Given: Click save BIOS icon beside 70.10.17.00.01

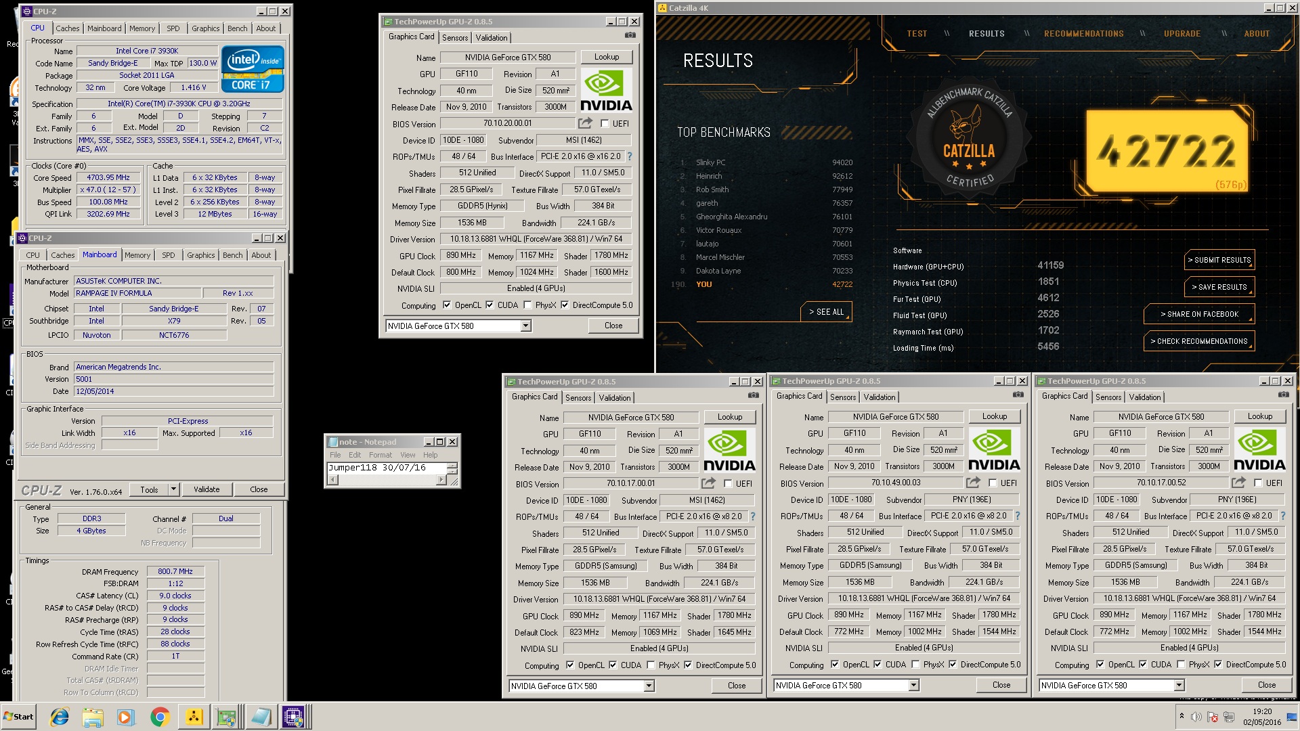Looking at the screenshot, I should pos(708,483).
